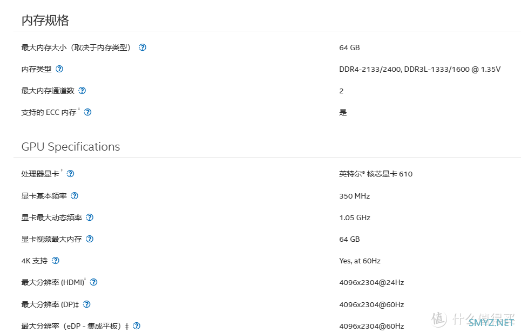Image resolution: width=521 pixels, height=333 pixels.
Task: Click question mark beside 最大分辨率 (DP)
Action: (x=87, y=304)
